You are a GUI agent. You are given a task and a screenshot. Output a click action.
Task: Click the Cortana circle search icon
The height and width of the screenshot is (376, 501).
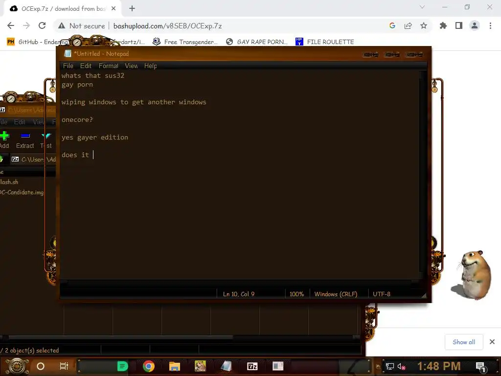tap(41, 366)
